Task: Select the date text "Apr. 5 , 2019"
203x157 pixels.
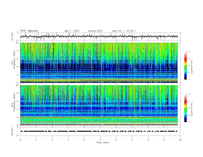Action: pos(72,31)
